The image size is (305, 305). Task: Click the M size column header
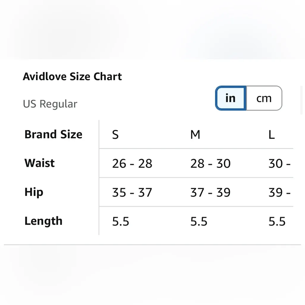(x=195, y=135)
